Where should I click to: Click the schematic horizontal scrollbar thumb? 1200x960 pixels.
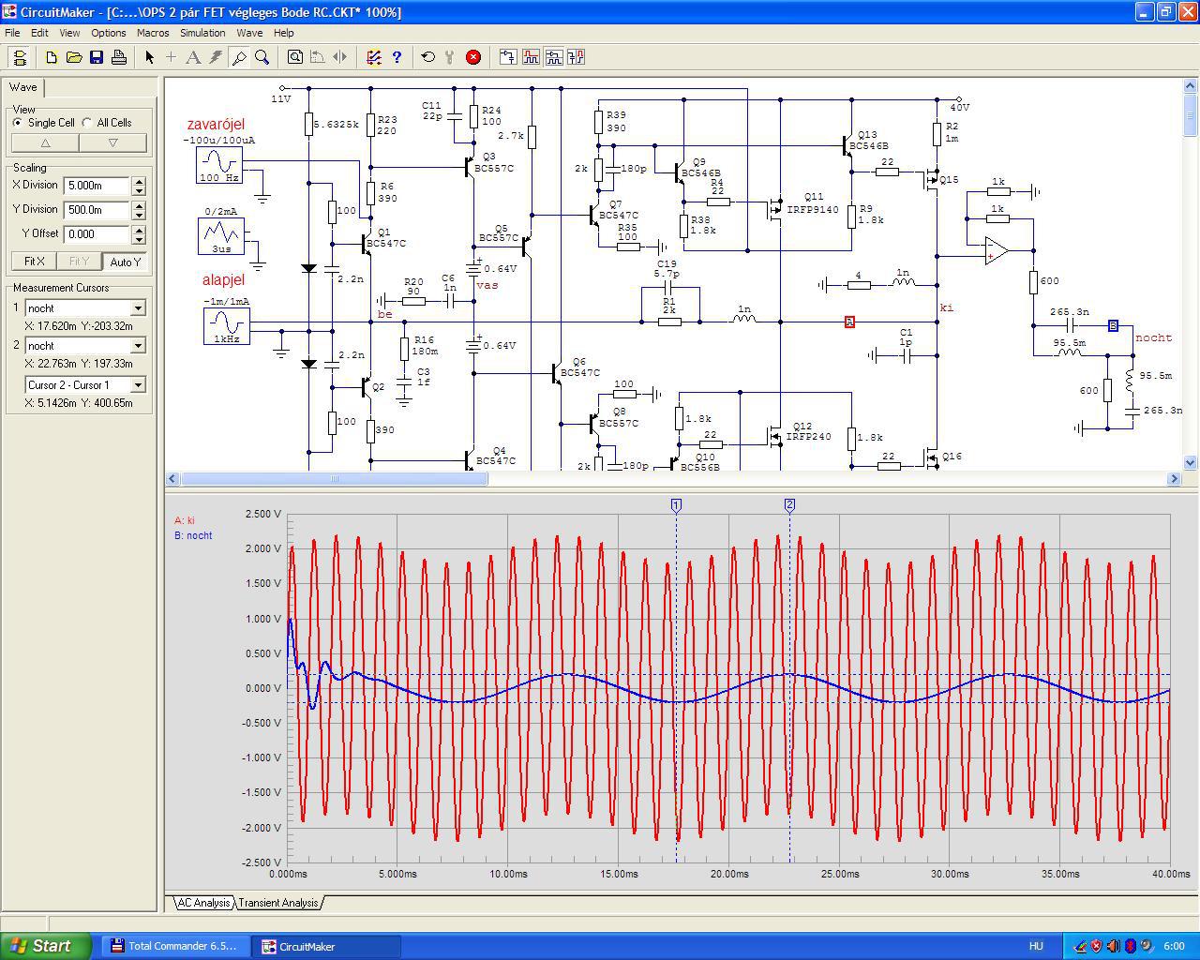point(335,479)
